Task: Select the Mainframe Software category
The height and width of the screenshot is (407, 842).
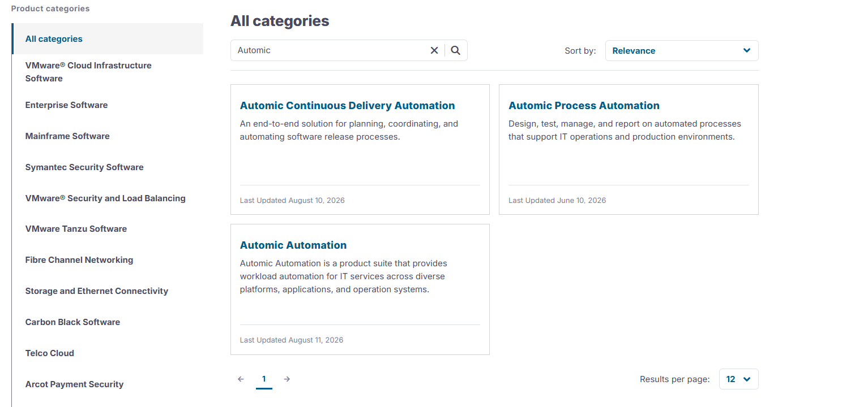Action: (67, 136)
